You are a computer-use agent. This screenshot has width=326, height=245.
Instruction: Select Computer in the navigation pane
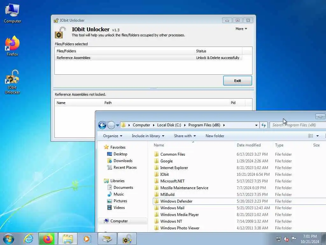123,221
